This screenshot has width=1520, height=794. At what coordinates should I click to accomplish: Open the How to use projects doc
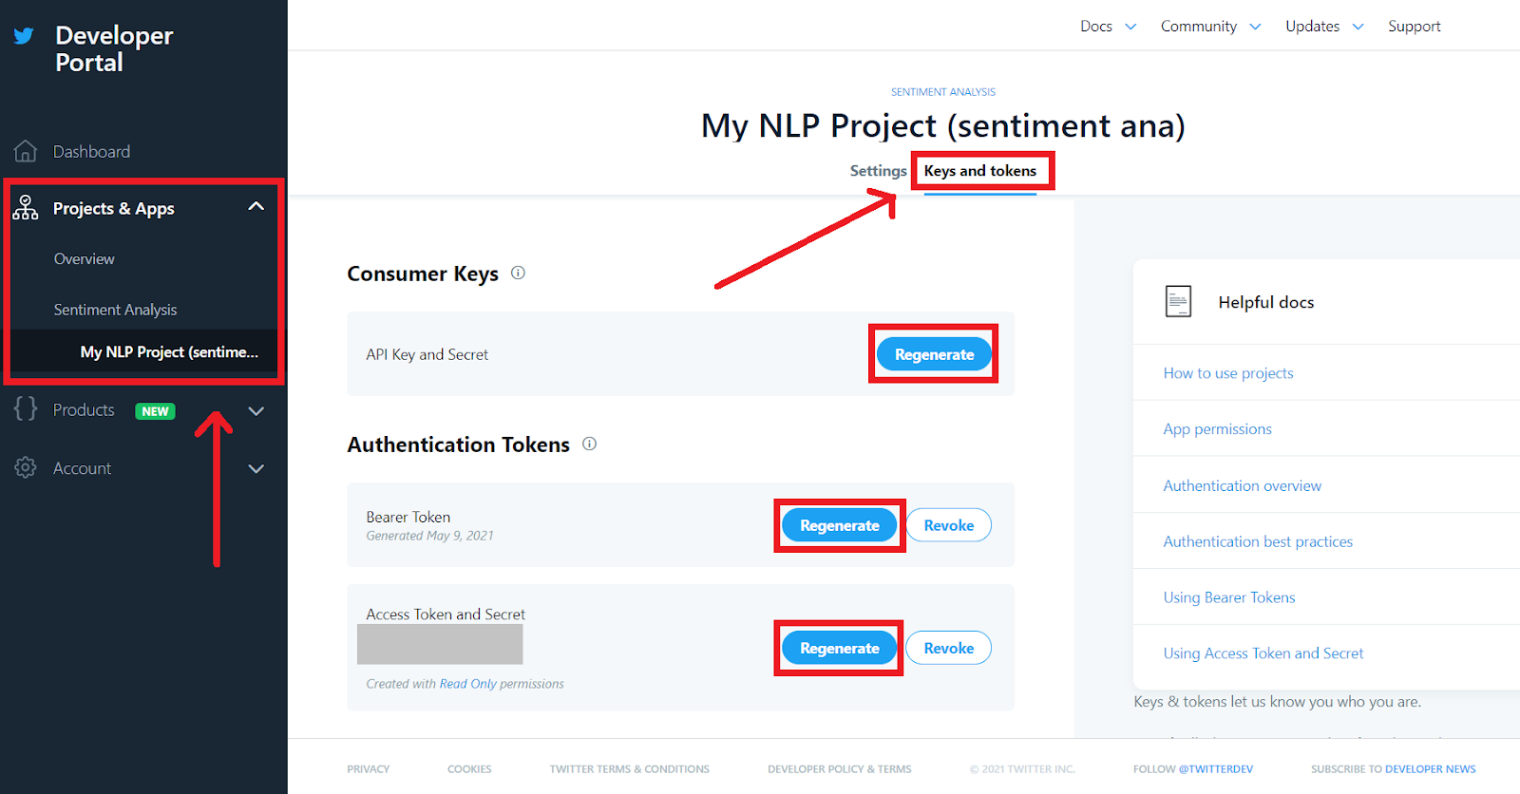[x=1228, y=373]
